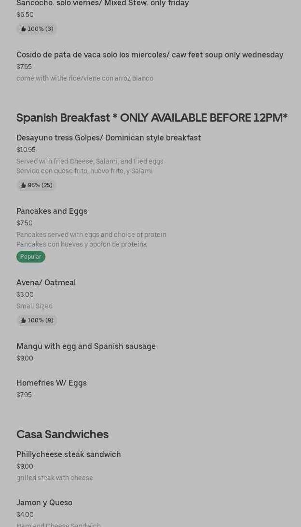The width and height of the screenshot is (301, 527).
Task: Click the $9.00 price under Mangu
Action: click(x=25, y=359)
